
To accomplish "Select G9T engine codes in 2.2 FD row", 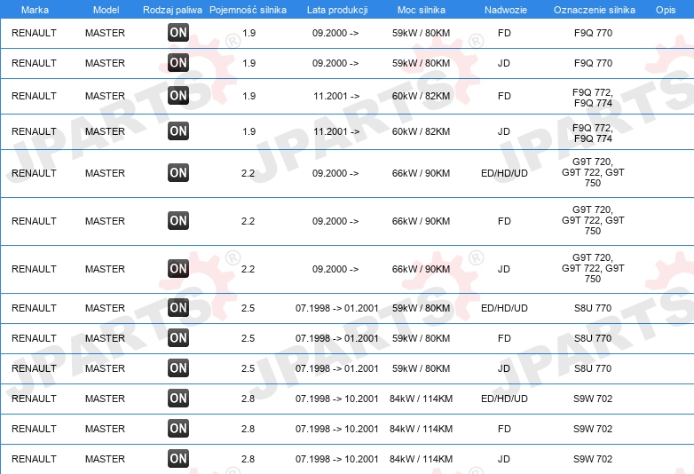I will pos(593,220).
